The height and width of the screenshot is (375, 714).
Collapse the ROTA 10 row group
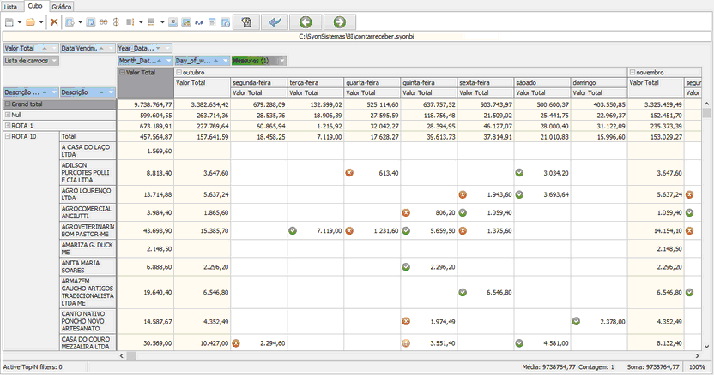[8, 136]
